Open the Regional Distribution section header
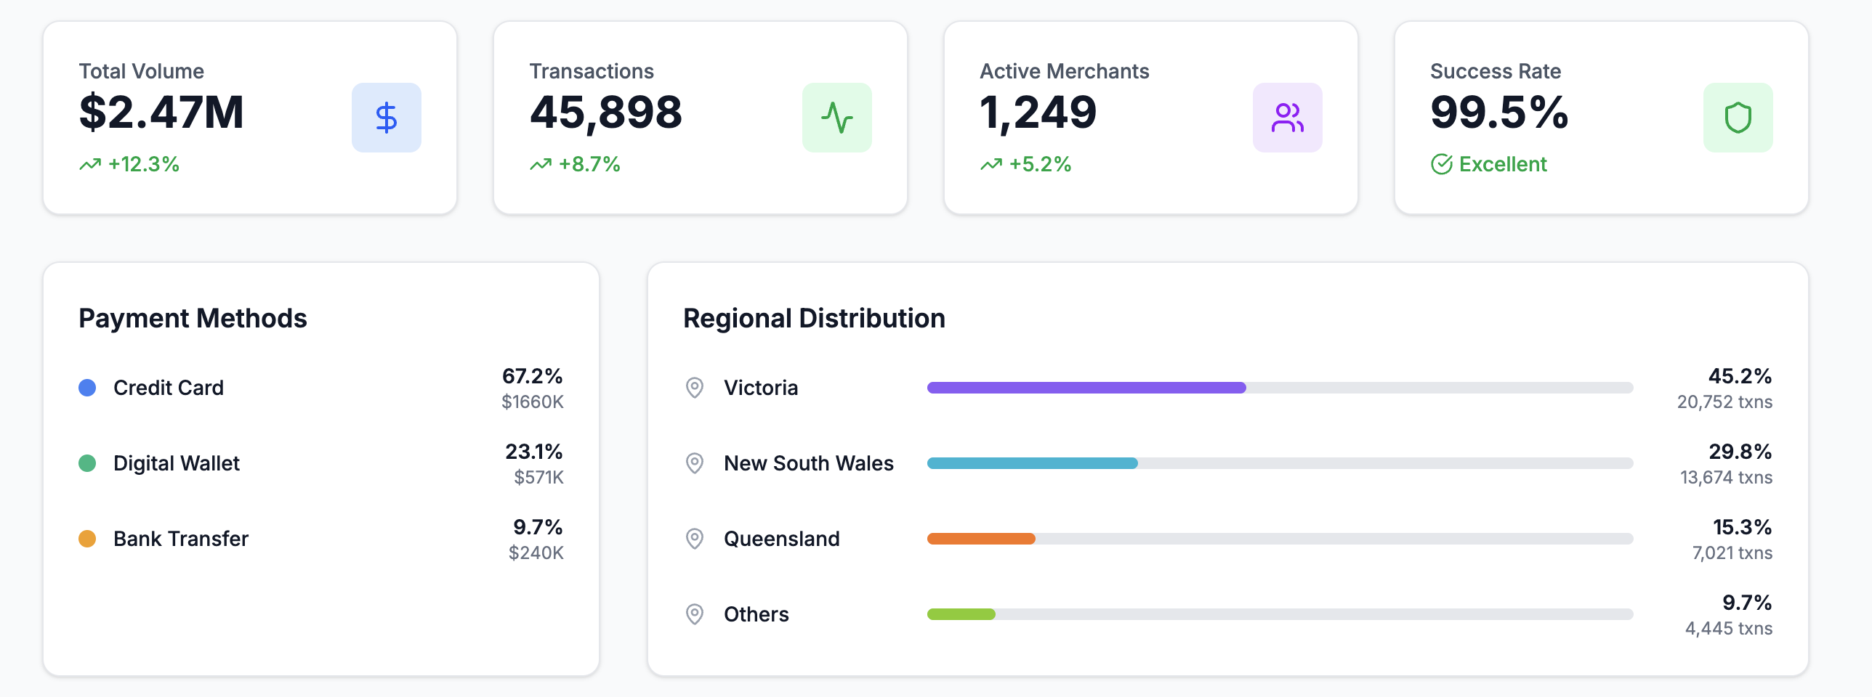 814,318
